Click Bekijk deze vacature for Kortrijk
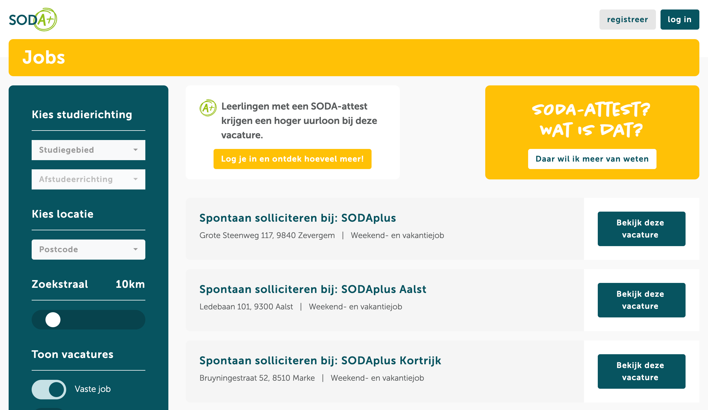This screenshot has height=410, width=708. tap(641, 371)
